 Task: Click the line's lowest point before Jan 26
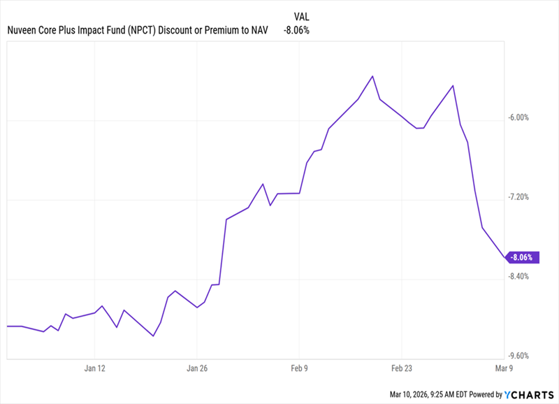[153, 336]
